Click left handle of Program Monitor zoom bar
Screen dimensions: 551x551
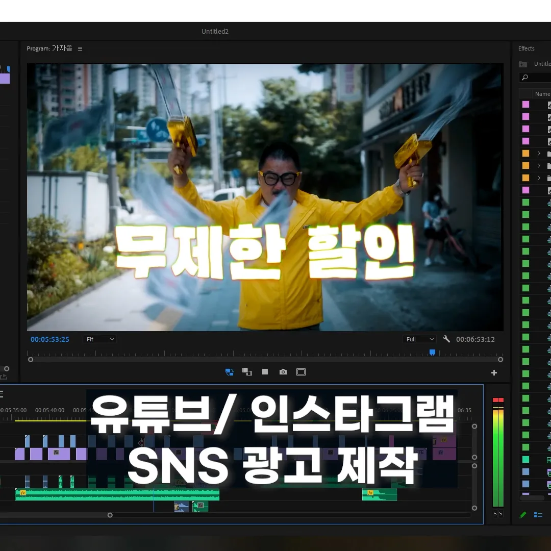click(x=31, y=360)
